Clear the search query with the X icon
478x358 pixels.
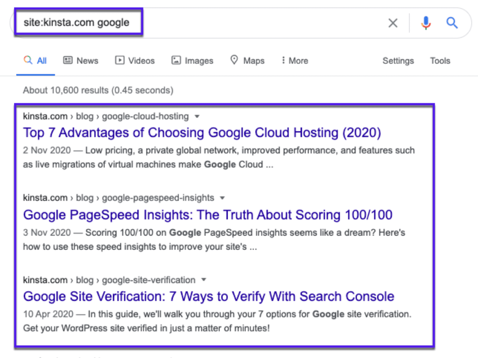(x=393, y=23)
